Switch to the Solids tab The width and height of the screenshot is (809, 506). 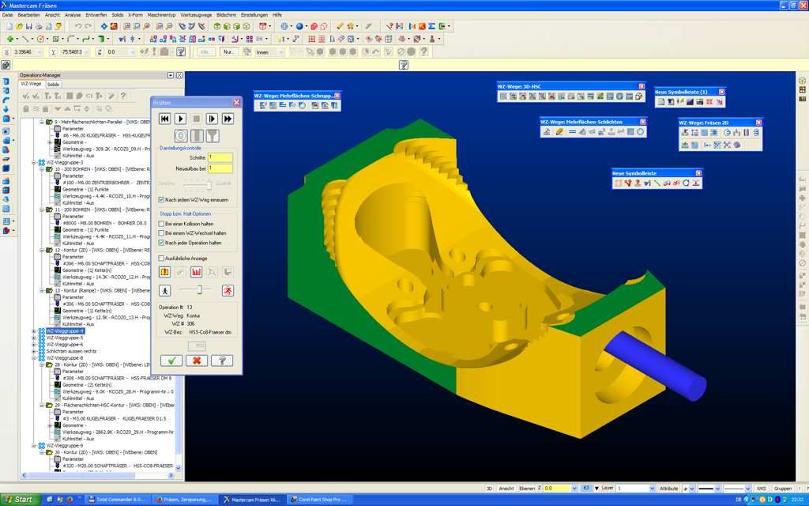pyautogui.click(x=53, y=84)
